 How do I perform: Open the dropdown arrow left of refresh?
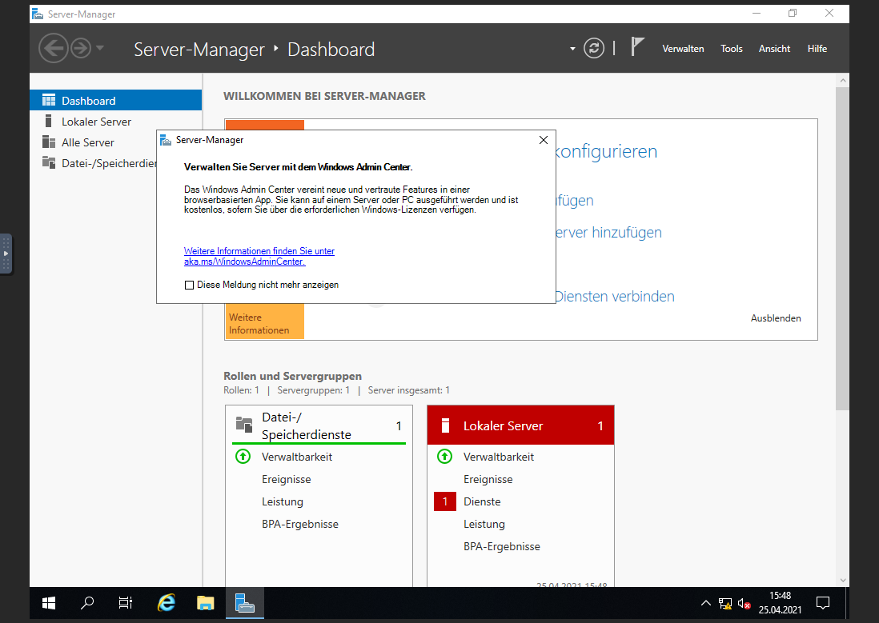pyautogui.click(x=572, y=49)
